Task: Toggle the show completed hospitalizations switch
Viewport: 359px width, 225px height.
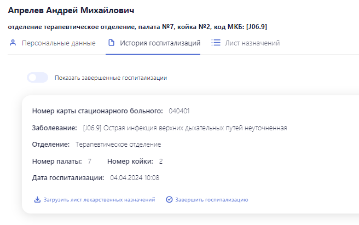Action: [x=38, y=78]
